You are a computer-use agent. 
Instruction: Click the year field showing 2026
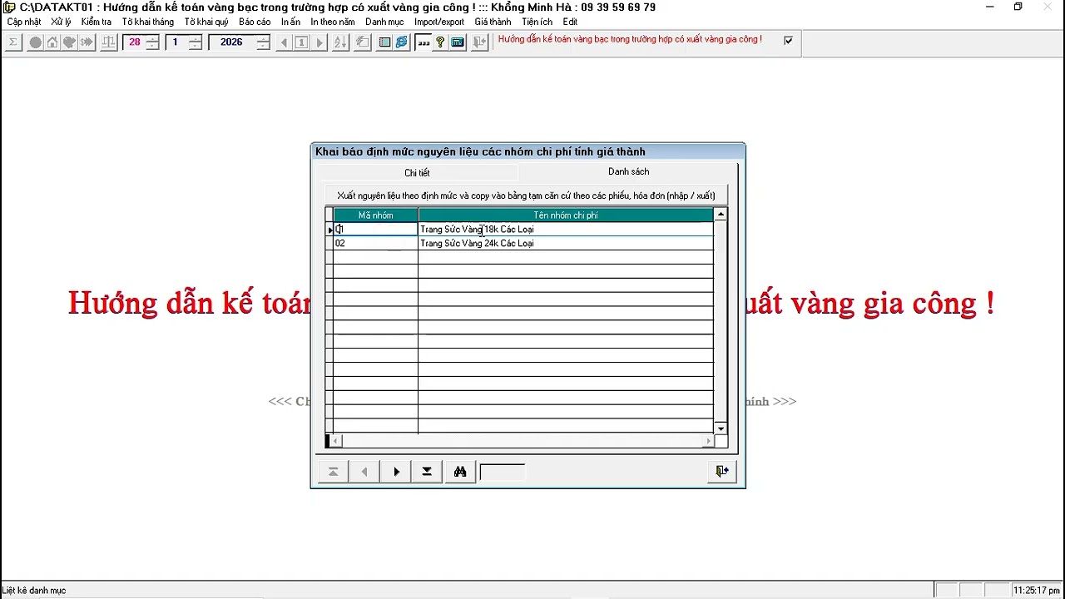tap(232, 42)
